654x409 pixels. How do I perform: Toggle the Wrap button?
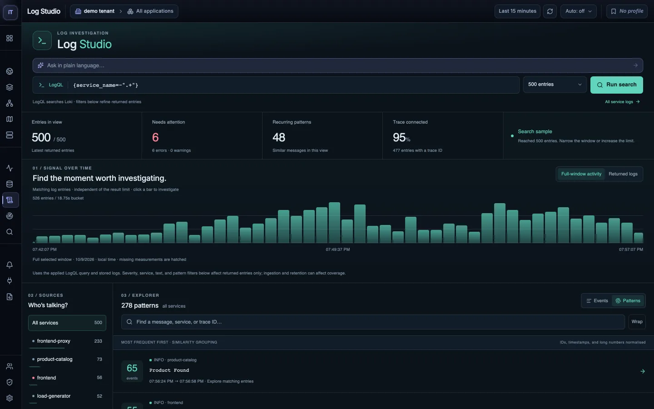click(x=637, y=322)
